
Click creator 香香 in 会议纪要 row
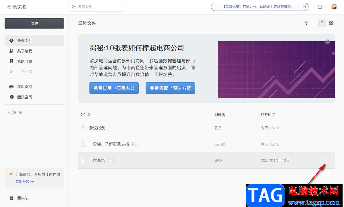218,128
